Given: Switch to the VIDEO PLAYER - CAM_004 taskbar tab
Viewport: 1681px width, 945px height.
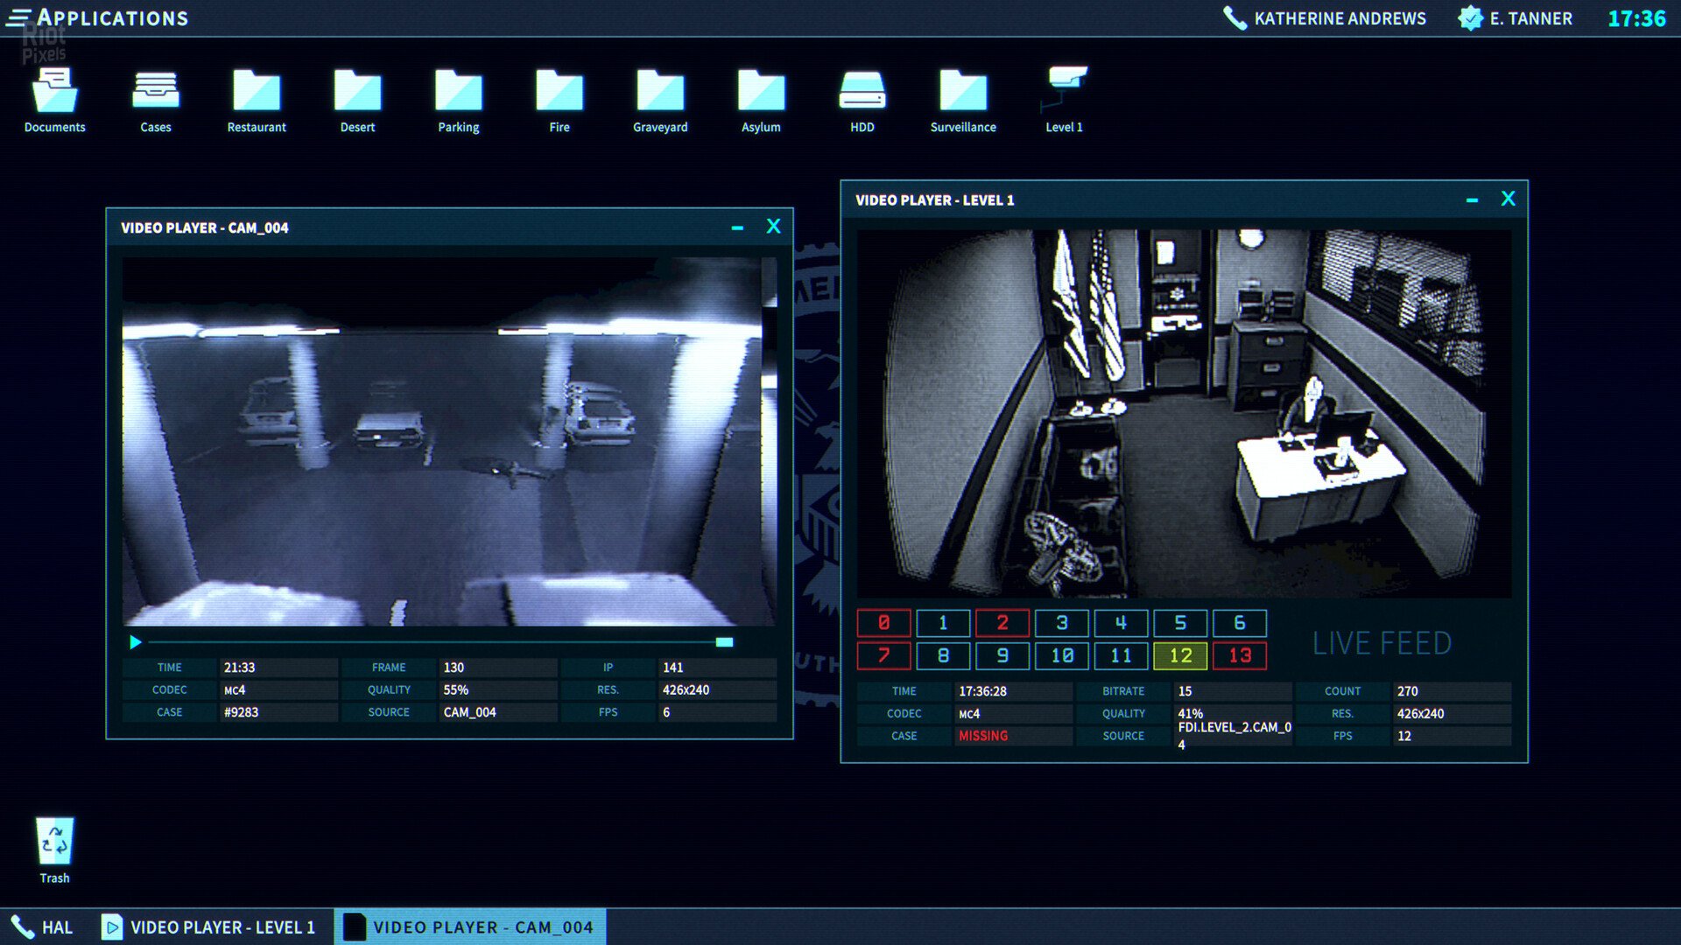Looking at the screenshot, I should click(x=470, y=927).
